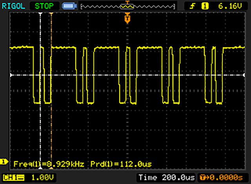Click the CH1 coupling label

click(14, 178)
